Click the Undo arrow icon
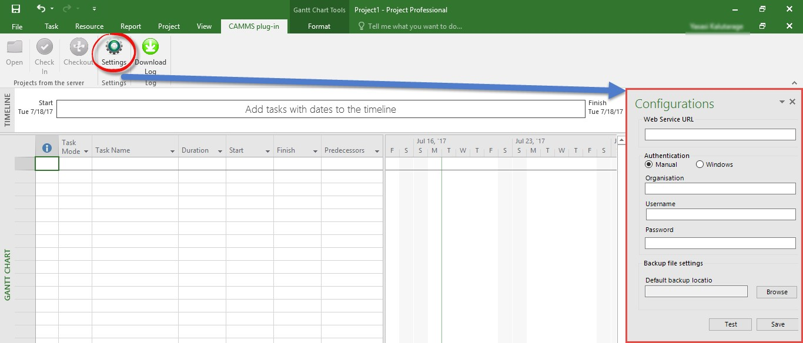Viewport: 803px width, 343px height. [41, 9]
